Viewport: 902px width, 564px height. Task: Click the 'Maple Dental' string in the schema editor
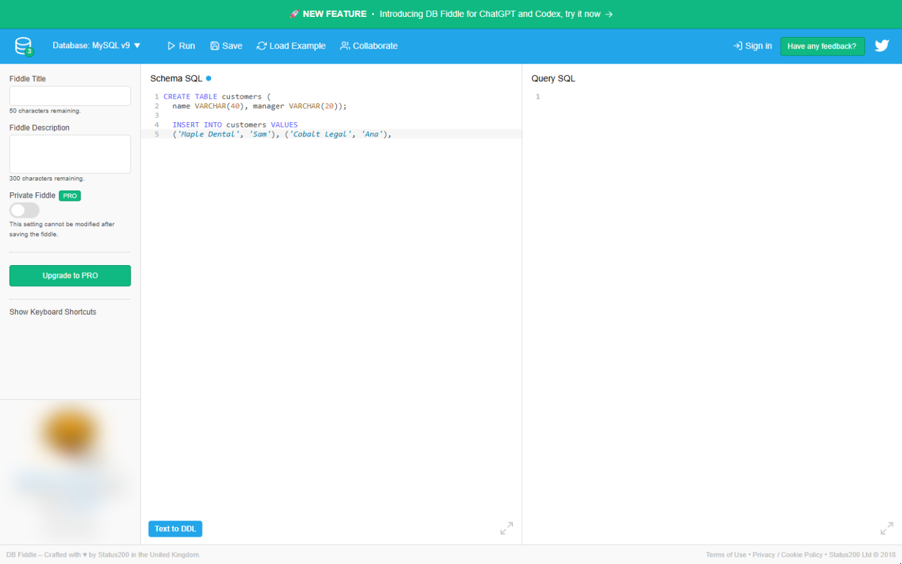208,135
